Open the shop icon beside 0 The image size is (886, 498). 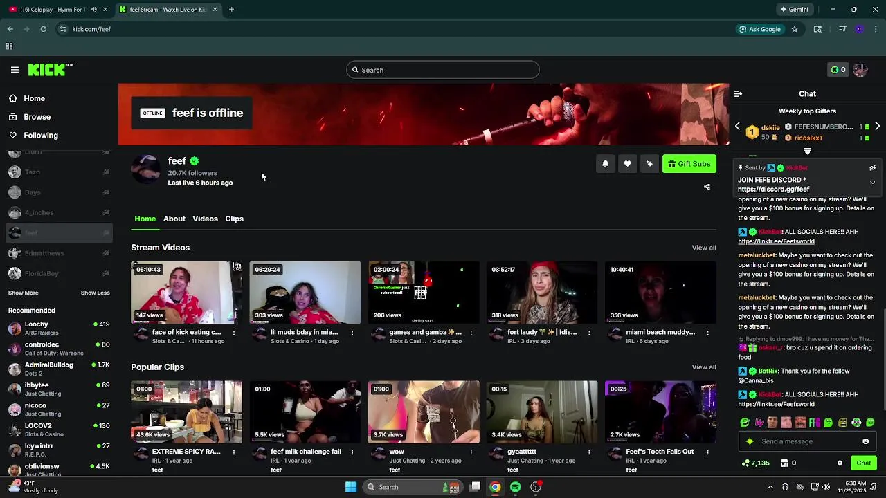pos(784,463)
